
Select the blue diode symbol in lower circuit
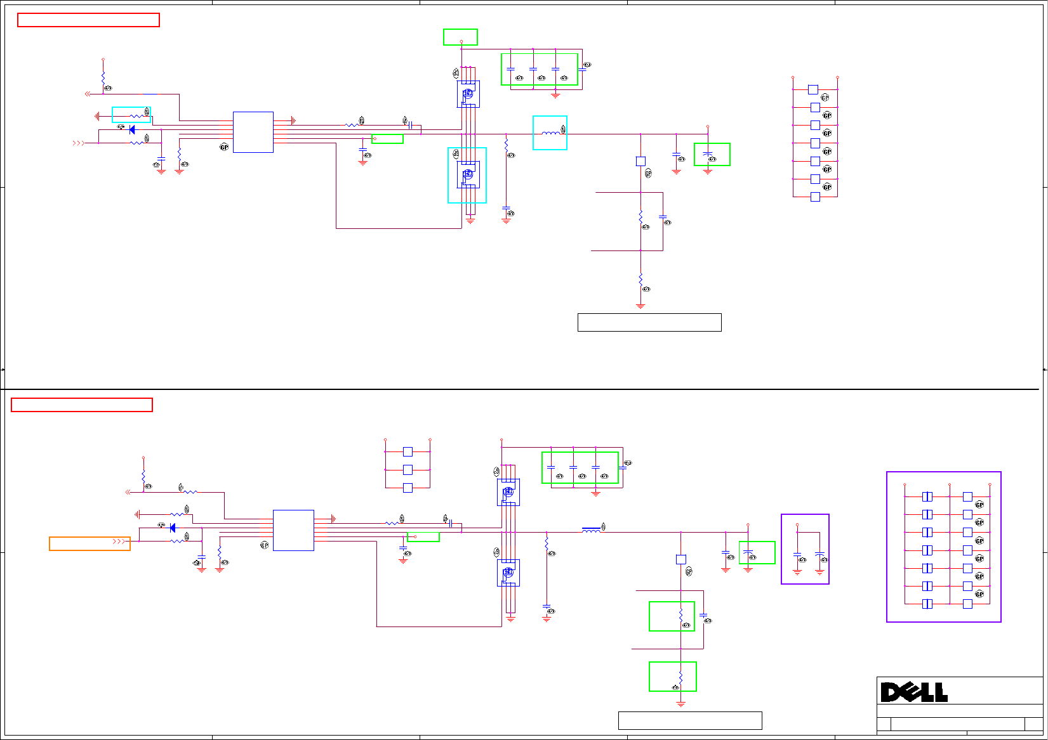(172, 528)
